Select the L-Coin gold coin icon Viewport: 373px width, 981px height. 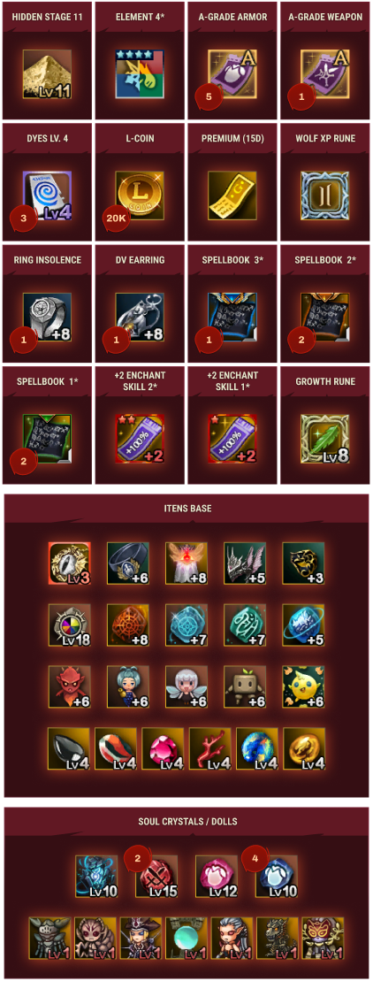140,195
